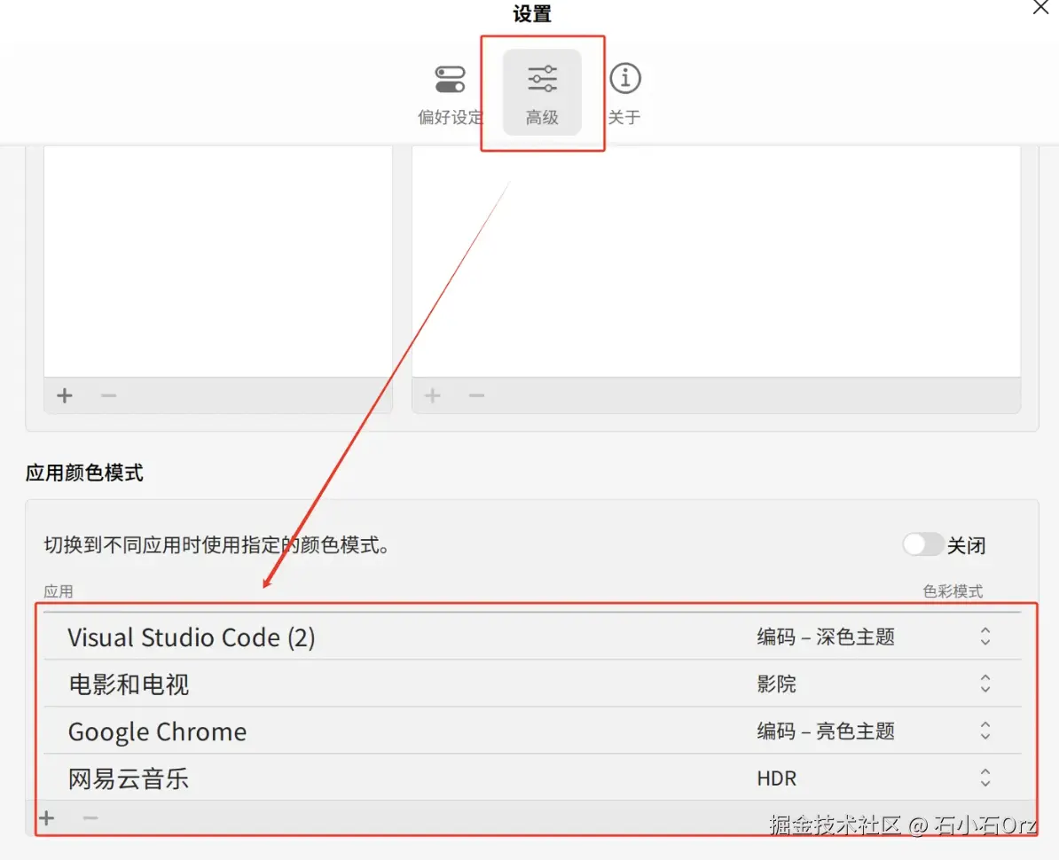Click the HDR mode value

pos(777,778)
